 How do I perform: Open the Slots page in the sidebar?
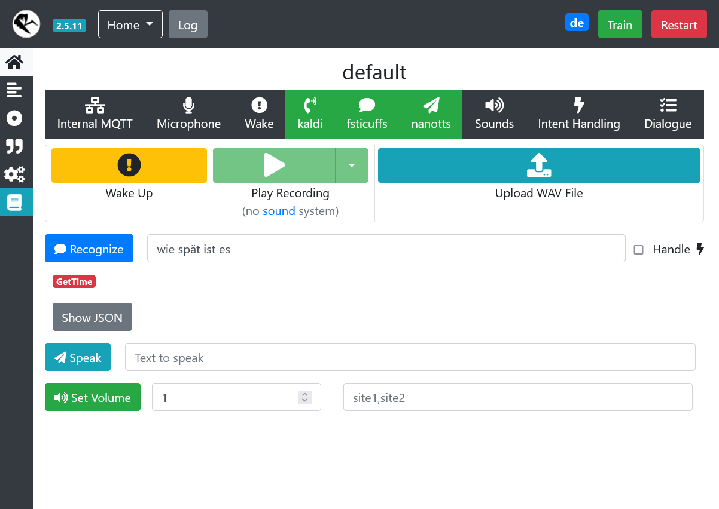point(14,118)
